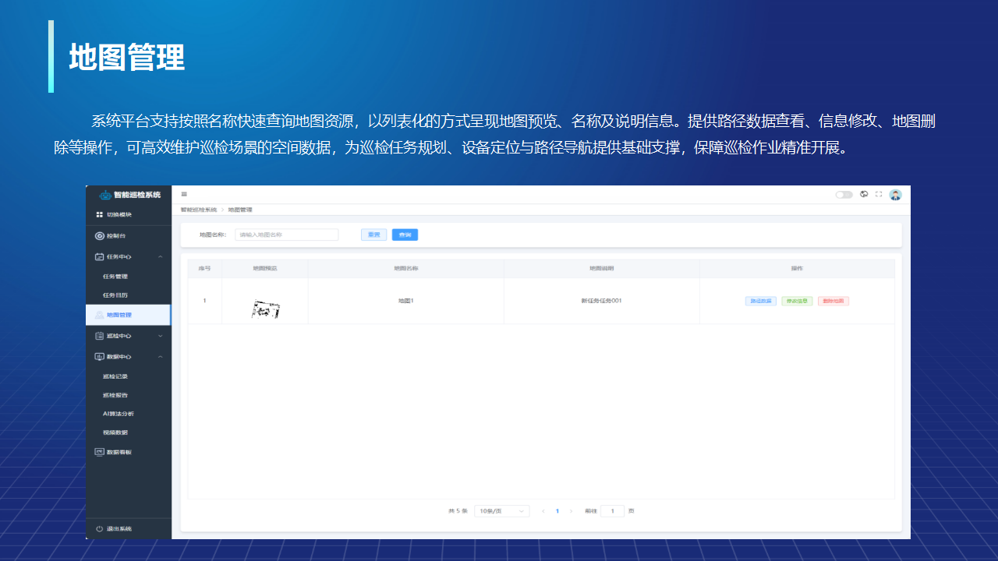Enter fullscreen with the expand icon
The image size is (998, 561).
coord(879,194)
